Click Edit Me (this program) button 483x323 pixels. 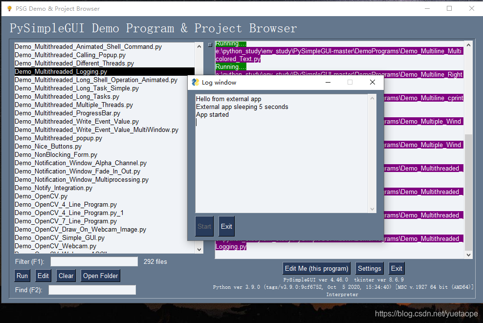click(x=317, y=268)
